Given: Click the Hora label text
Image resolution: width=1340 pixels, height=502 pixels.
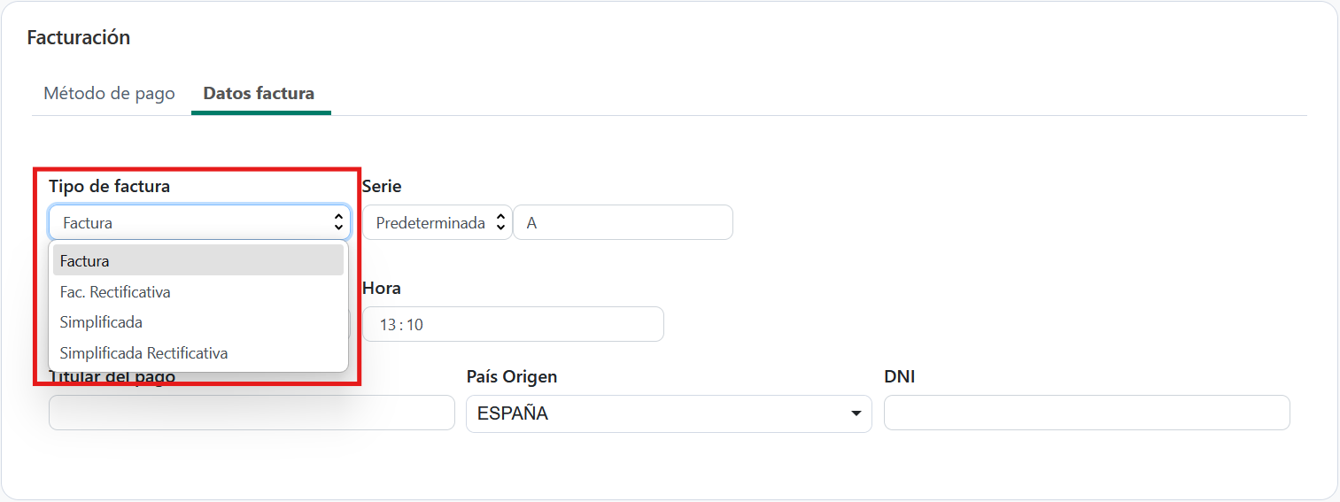Looking at the screenshot, I should (x=382, y=289).
